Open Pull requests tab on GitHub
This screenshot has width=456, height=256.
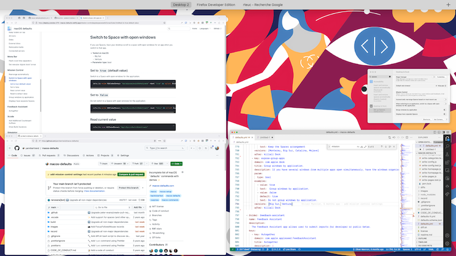point(49,156)
